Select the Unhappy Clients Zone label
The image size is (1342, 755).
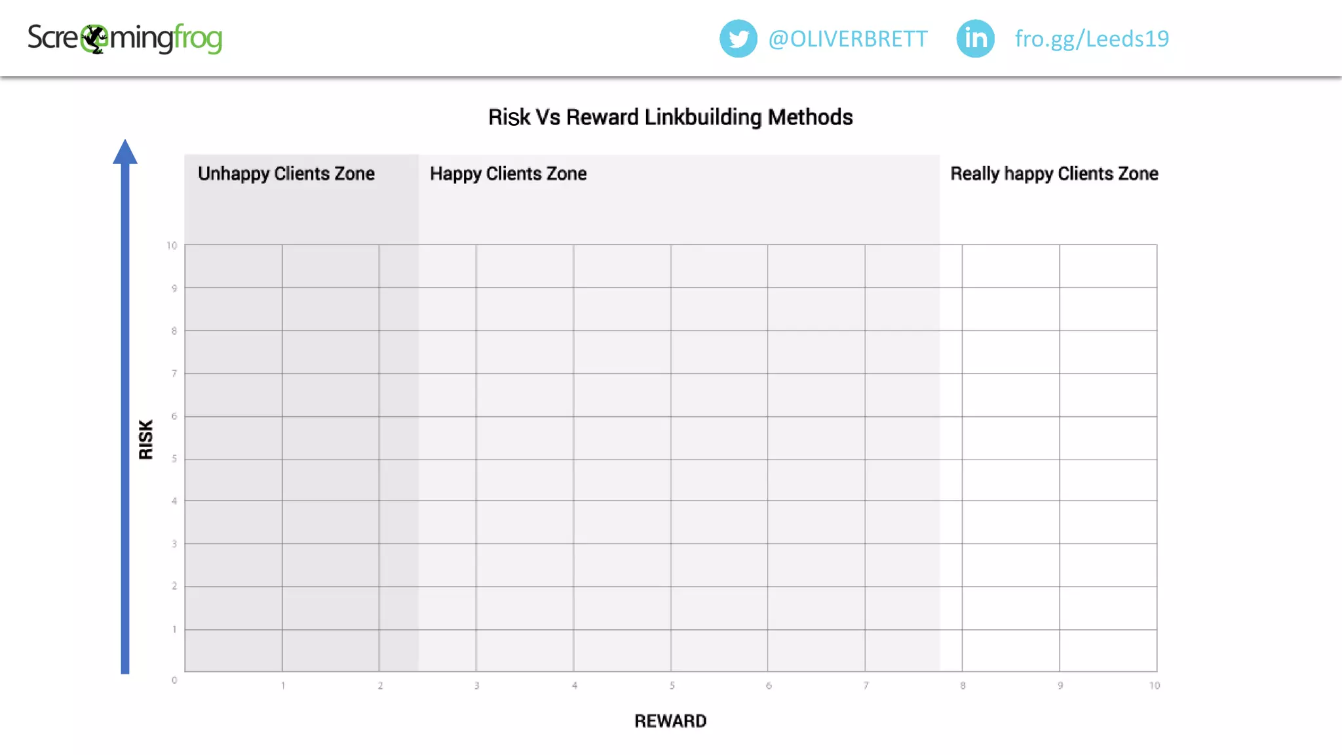[286, 174]
